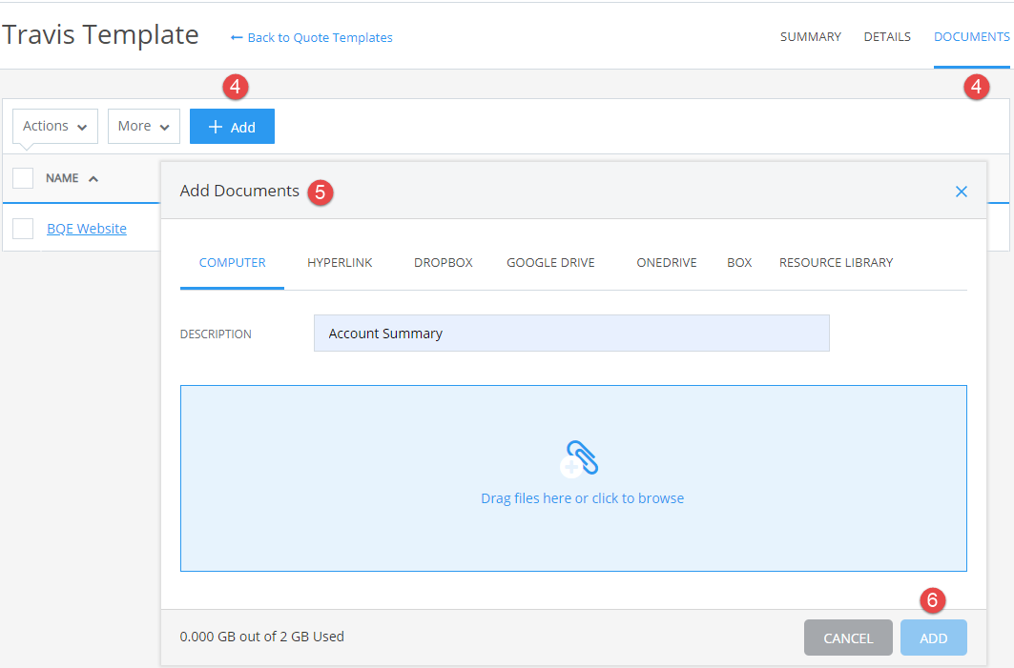Select the DOCUMENTS tab
Image resolution: width=1014 pixels, height=668 pixels.
coord(971,37)
